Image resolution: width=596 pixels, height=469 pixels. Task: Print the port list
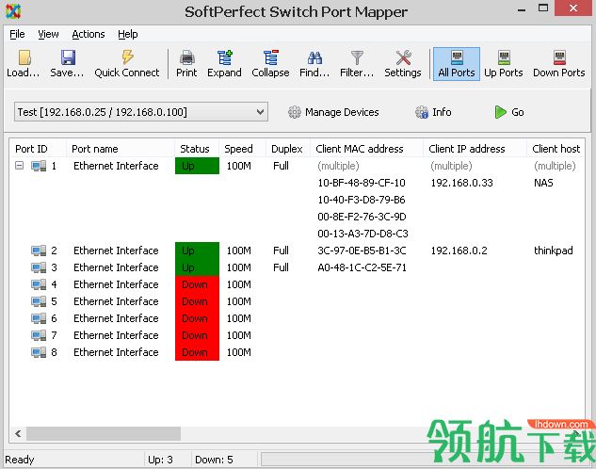(186, 63)
